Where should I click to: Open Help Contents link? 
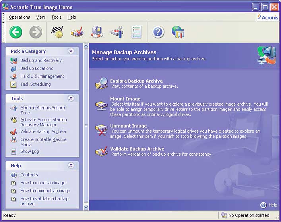point(29,175)
